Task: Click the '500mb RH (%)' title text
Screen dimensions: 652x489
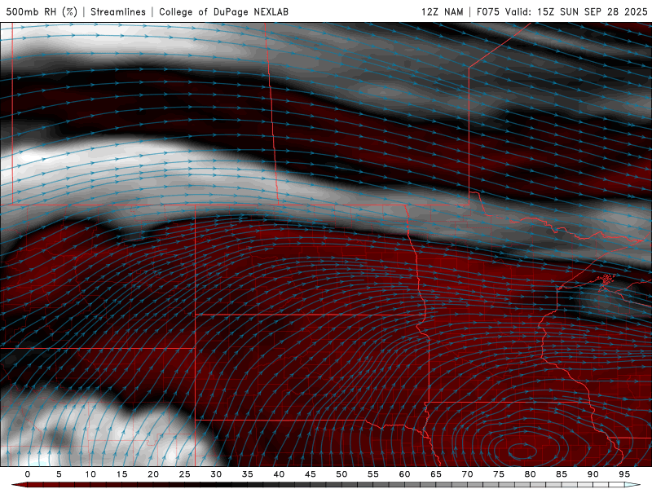Action: [x=42, y=11]
